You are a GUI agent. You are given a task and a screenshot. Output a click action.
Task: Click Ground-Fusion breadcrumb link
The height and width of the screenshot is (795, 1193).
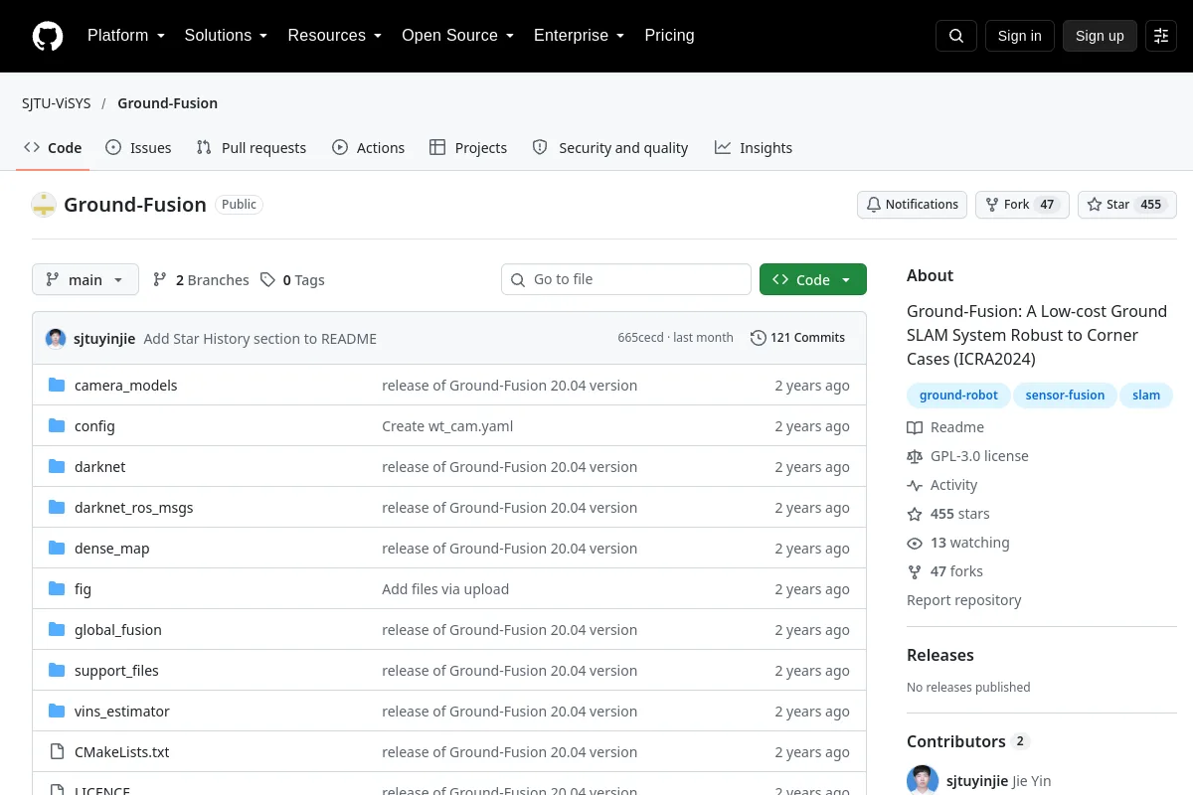[167, 103]
